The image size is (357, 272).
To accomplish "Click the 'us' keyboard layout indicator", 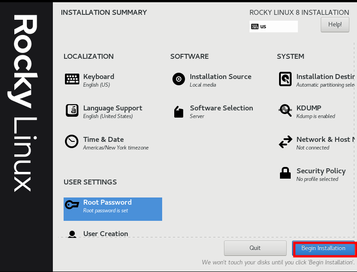I will point(274,26).
